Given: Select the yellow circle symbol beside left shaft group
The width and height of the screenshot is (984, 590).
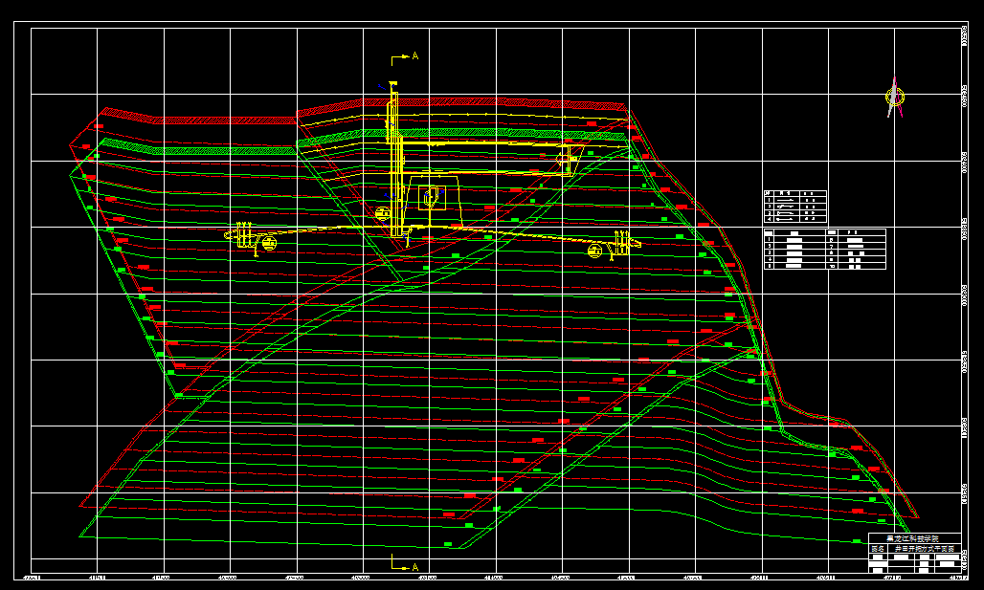Looking at the screenshot, I should tap(269, 243).
